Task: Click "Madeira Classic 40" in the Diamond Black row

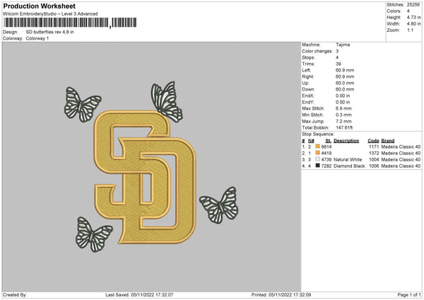Action: [401, 166]
